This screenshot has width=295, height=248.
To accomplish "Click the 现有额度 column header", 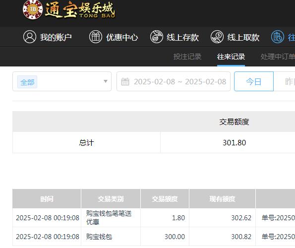I will 222,199.
